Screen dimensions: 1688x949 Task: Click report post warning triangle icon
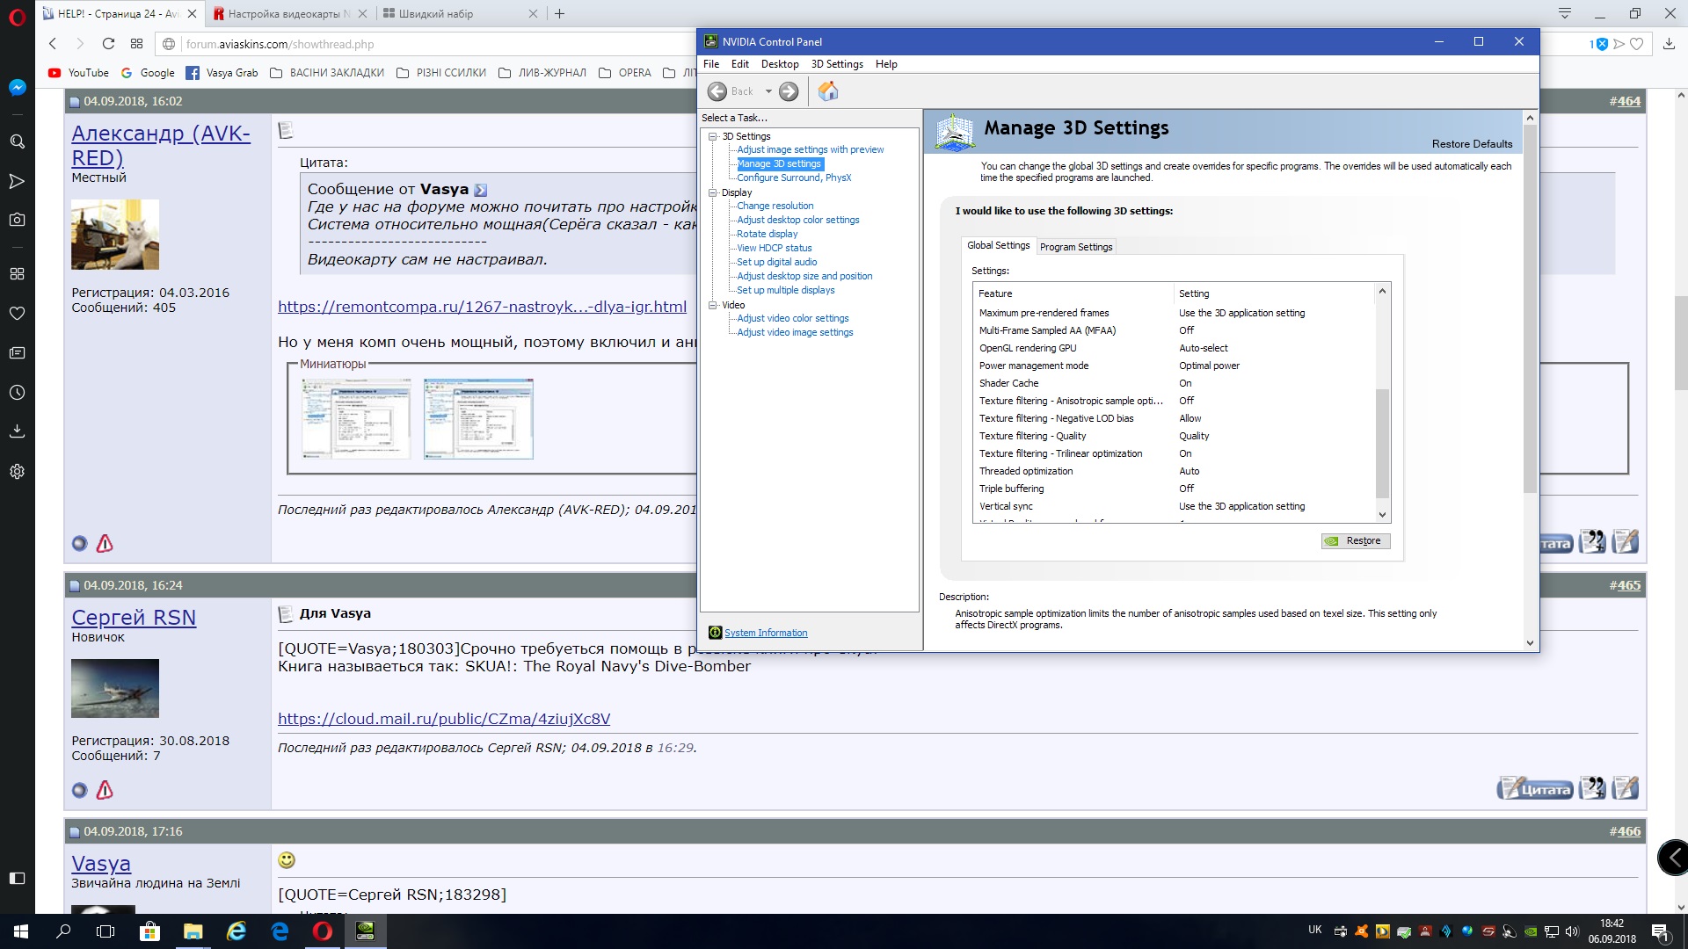coord(105,543)
